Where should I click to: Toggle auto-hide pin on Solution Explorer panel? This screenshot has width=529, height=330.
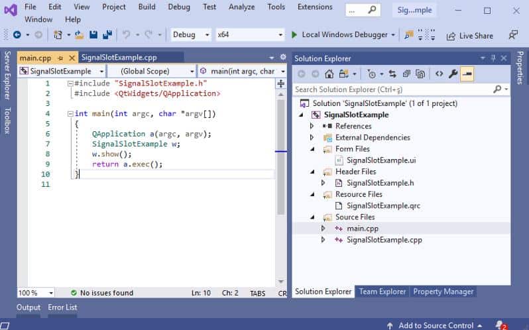coord(493,58)
